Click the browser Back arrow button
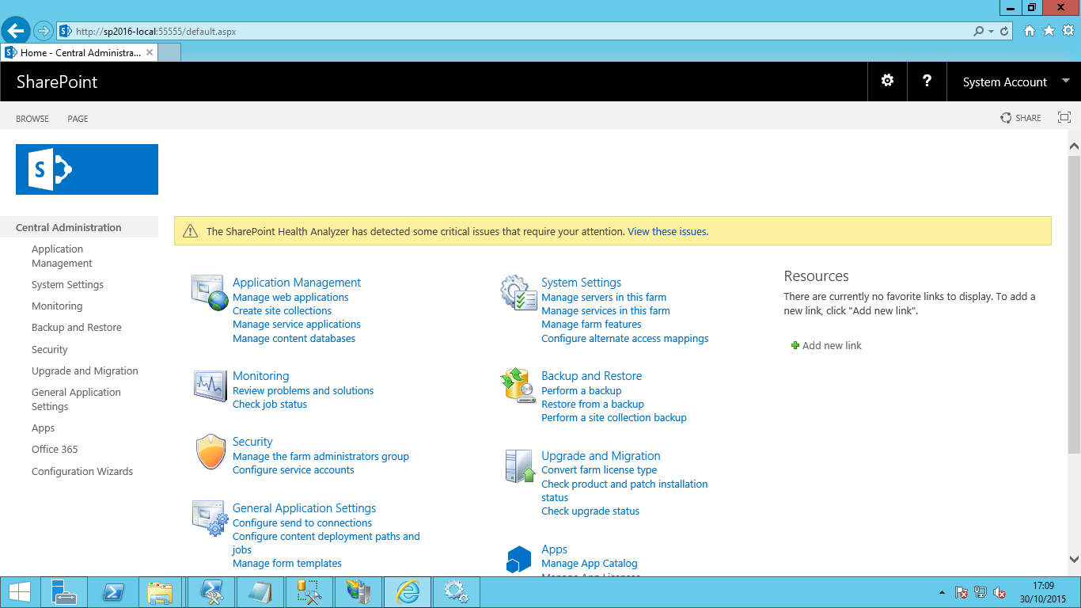This screenshot has height=608, width=1081. pyautogui.click(x=15, y=31)
